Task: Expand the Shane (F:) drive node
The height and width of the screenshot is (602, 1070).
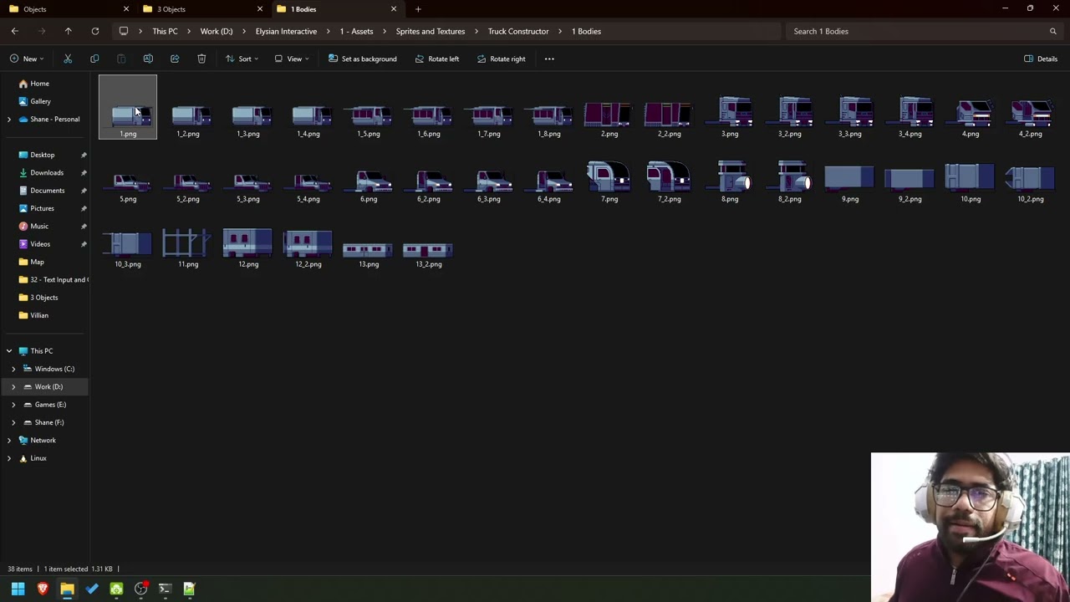Action: [x=13, y=422]
